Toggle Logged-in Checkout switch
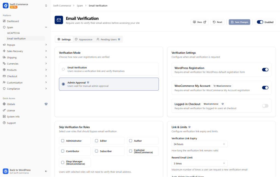280x177 pixels. coord(265,106)
